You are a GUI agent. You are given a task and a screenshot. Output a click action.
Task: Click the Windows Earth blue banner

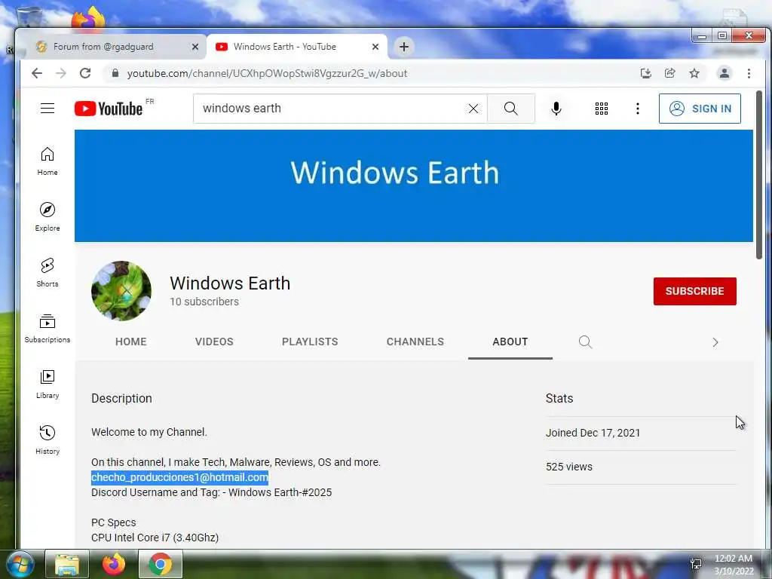point(414,185)
